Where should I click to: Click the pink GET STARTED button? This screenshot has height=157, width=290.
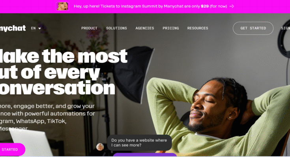(x=12, y=150)
